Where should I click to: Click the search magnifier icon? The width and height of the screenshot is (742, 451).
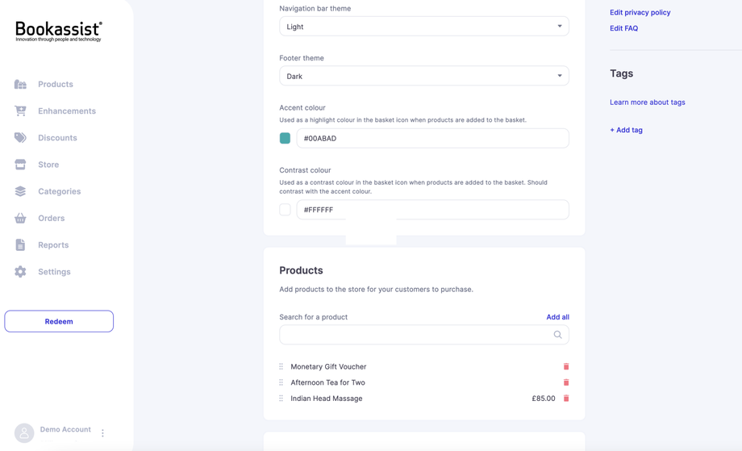tap(557, 335)
